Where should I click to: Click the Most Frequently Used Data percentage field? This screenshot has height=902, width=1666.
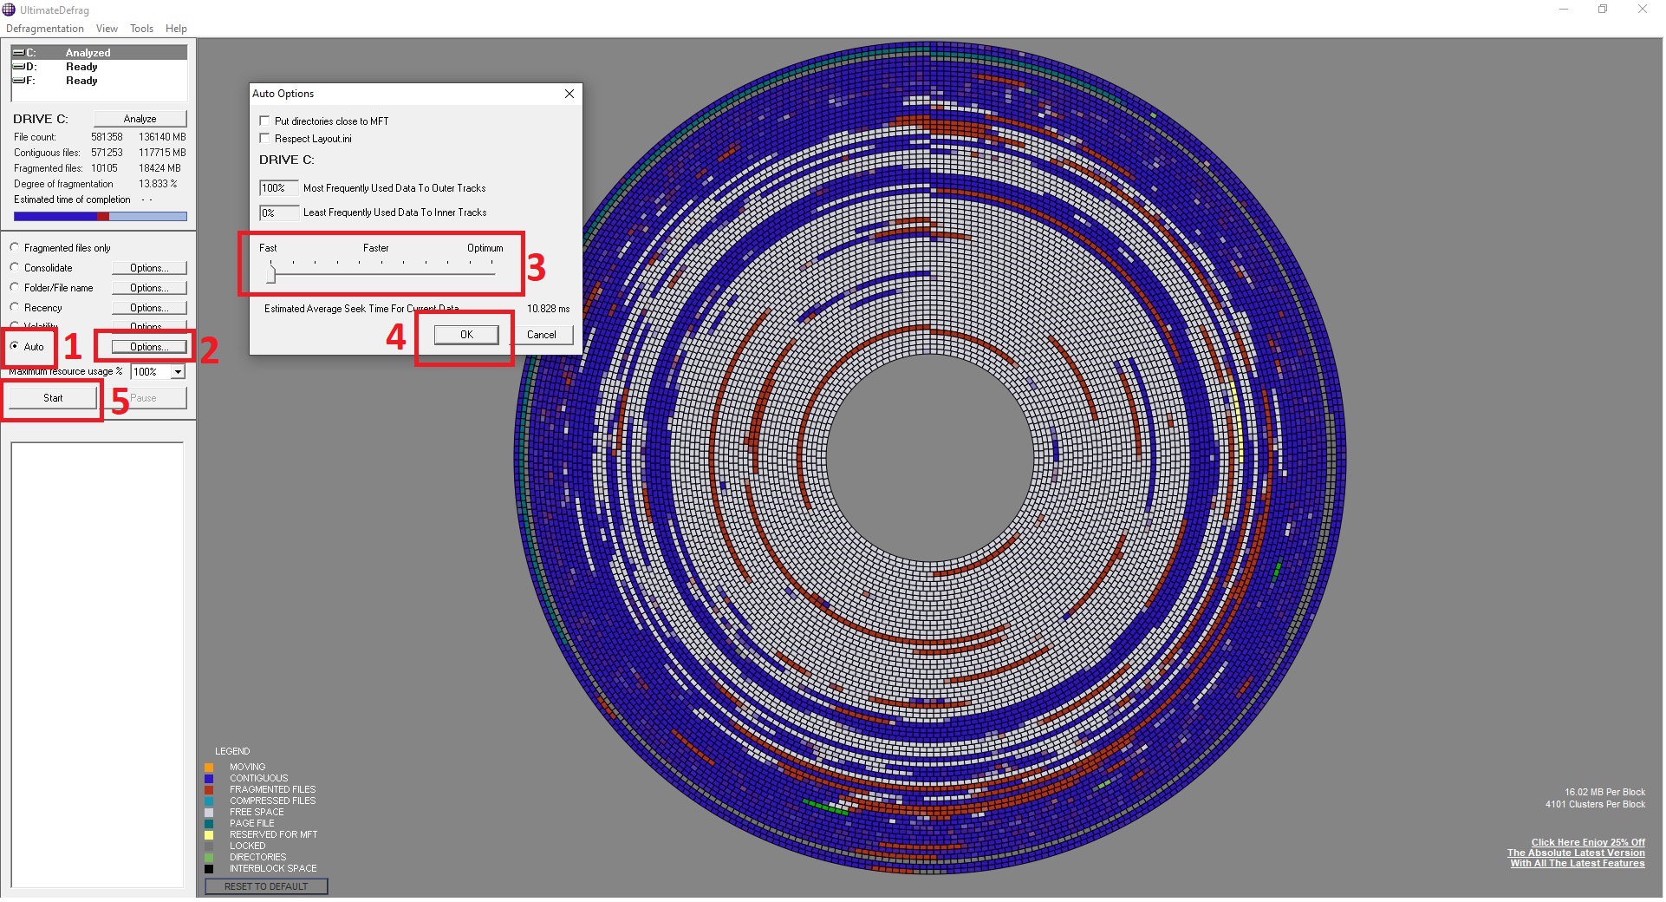[x=278, y=188]
